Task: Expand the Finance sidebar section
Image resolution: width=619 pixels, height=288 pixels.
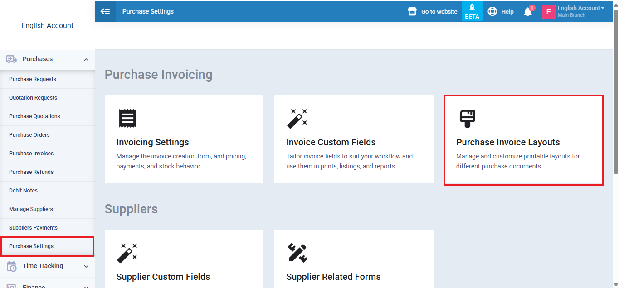Action: tap(86, 286)
